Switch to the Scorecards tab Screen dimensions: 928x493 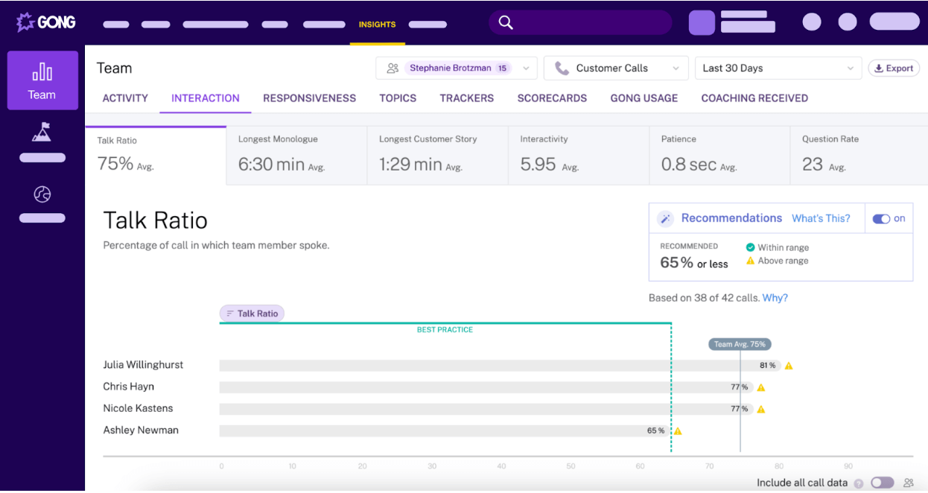pyautogui.click(x=552, y=98)
